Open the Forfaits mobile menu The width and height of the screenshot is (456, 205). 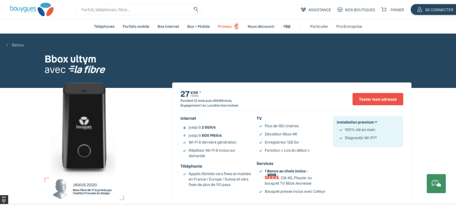click(x=136, y=26)
